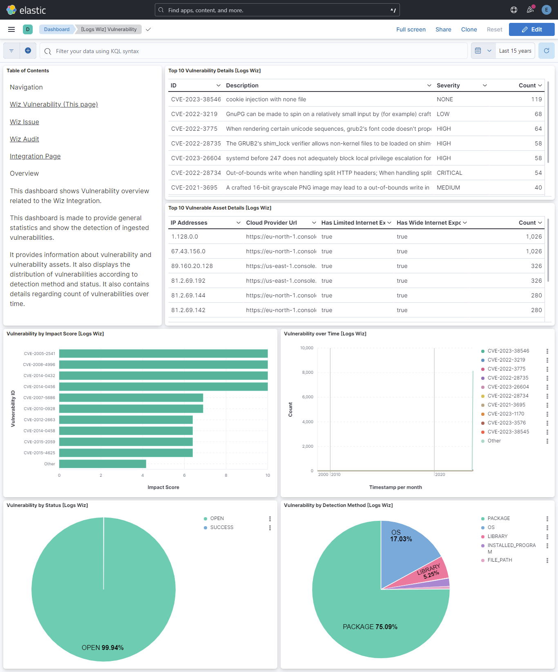Expand the IP Addresses column menu

pos(239,223)
